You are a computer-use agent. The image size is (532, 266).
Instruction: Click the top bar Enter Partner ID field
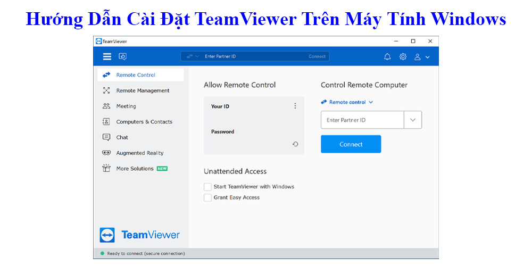point(254,56)
